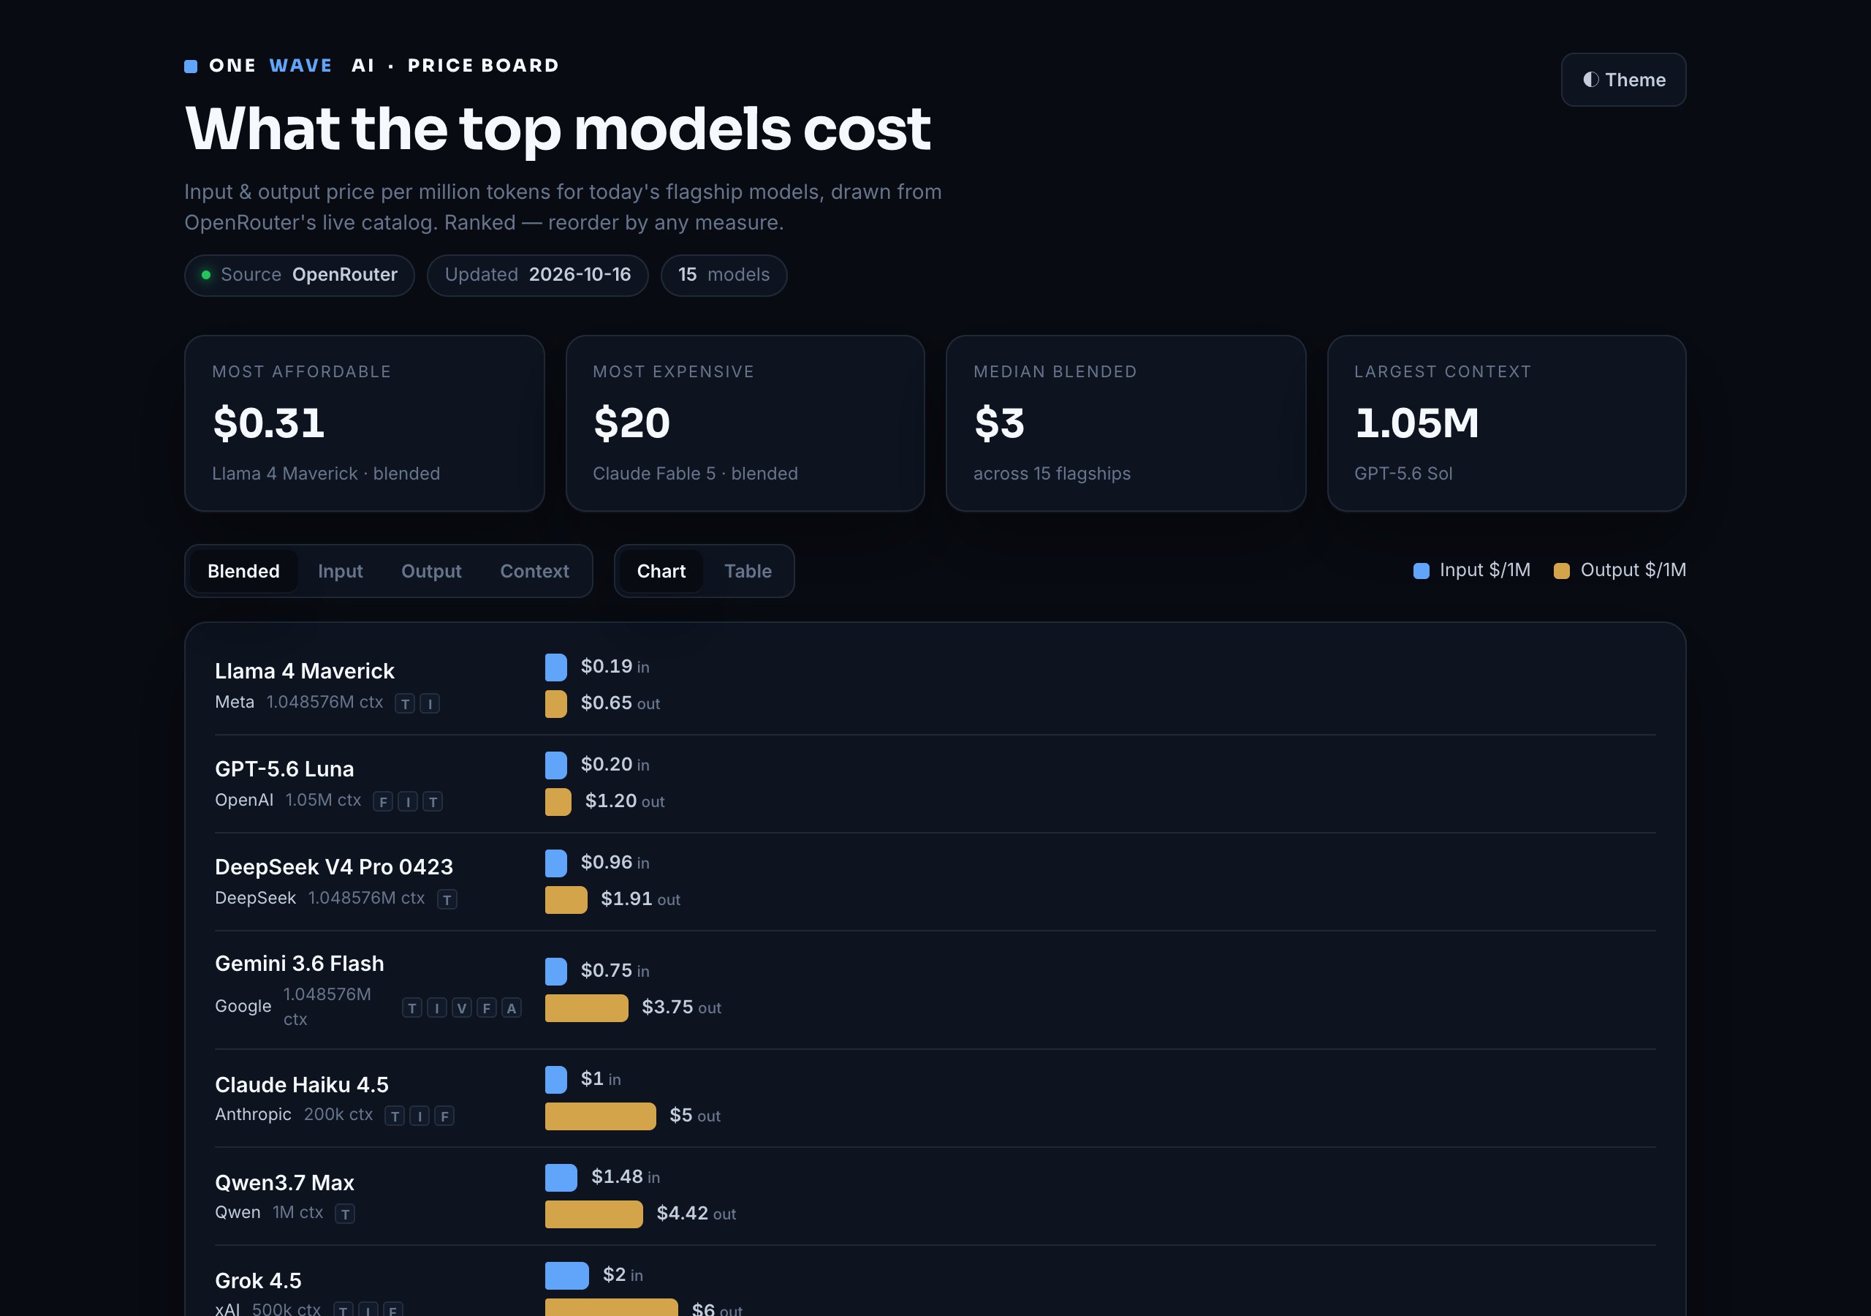Click the Source OpenRouter pill
This screenshot has height=1316, width=1871.
click(299, 275)
